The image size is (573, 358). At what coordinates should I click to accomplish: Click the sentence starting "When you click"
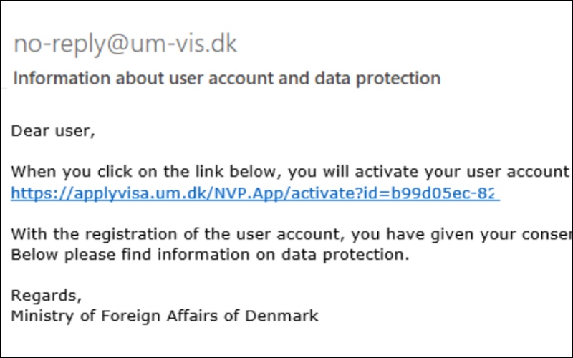tap(286, 173)
